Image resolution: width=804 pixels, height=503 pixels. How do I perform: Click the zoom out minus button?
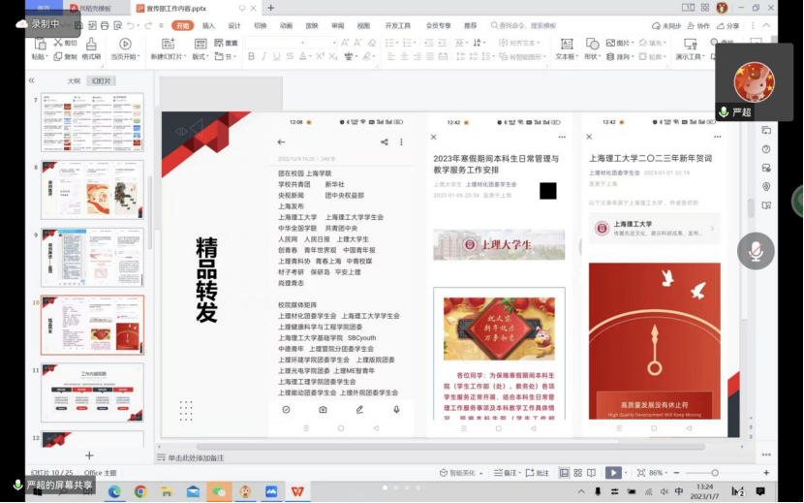(x=676, y=473)
